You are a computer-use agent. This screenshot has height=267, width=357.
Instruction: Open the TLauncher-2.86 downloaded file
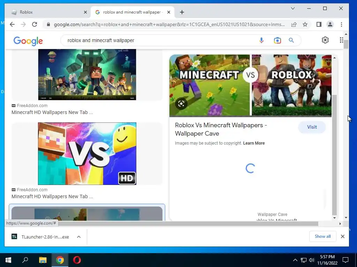45,237
